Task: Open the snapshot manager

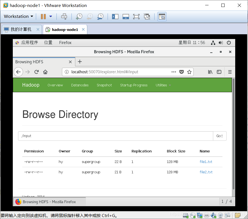Action: click(100, 16)
